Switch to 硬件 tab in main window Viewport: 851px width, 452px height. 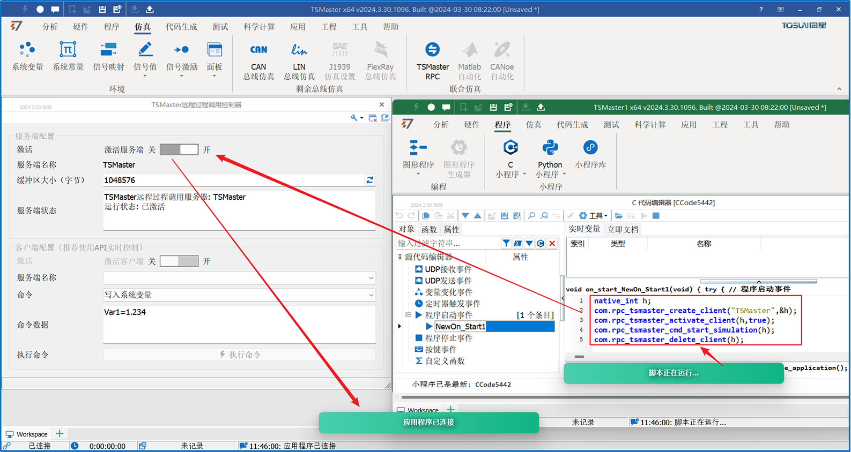click(x=80, y=27)
